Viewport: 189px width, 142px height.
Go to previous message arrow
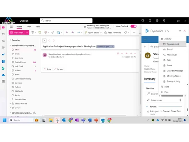tap(49, 41)
